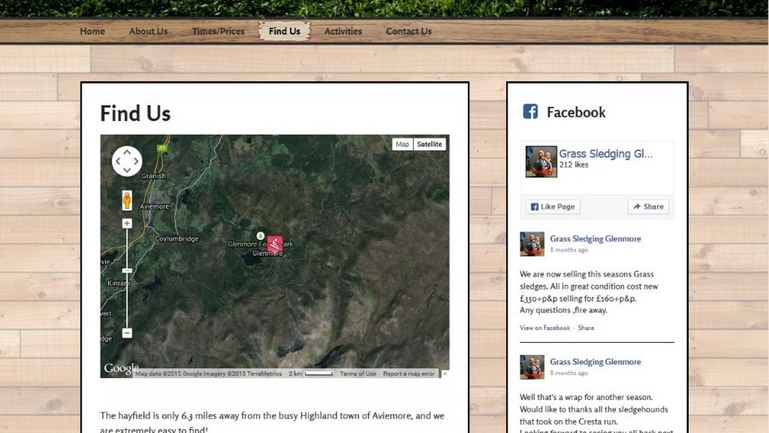769x433 pixels.
Task: Navigate to the Activities section
Action: click(343, 31)
